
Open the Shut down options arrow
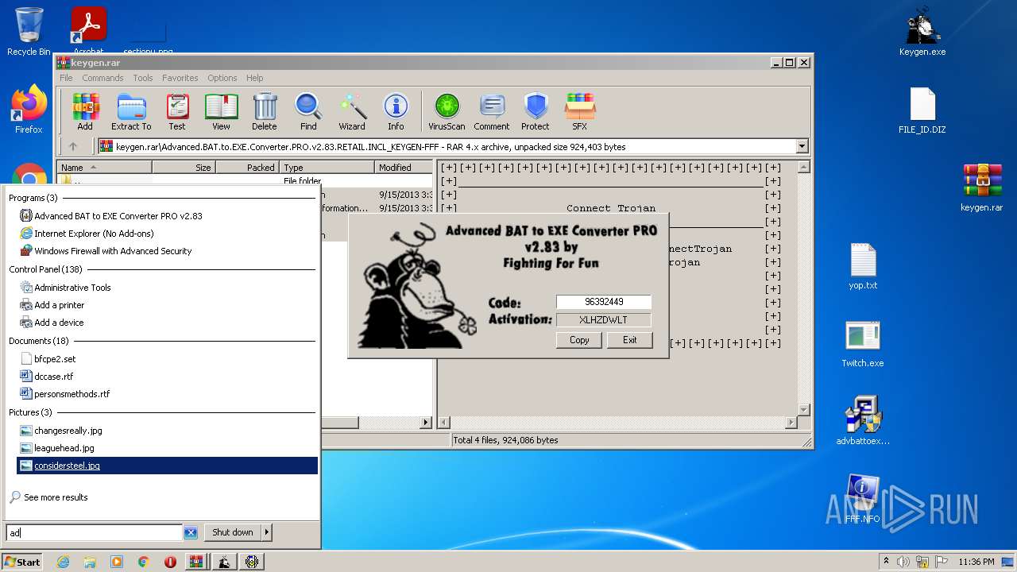pyautogui.click(x=266, y=532)
